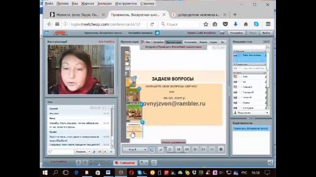The image size is (316, 177).
Task: Switch to the добродетели человека browser tab
Action: pos(199,15)
